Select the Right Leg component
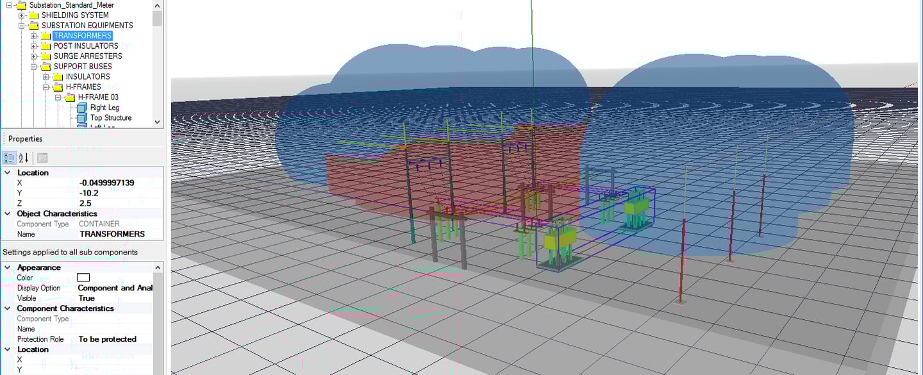923x375 pixels. point(104,108)
